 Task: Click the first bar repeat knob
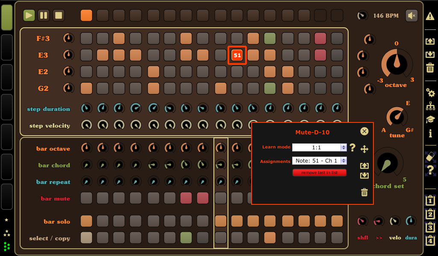86,182
